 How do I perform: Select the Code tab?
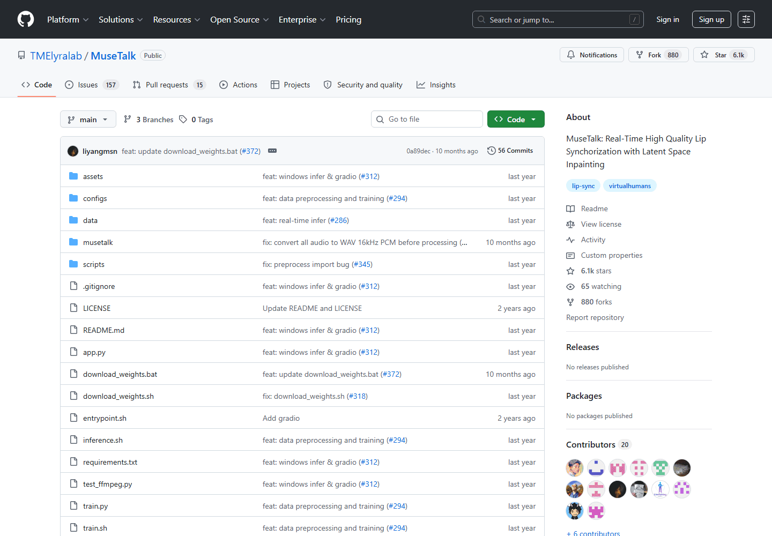(36, 85)
